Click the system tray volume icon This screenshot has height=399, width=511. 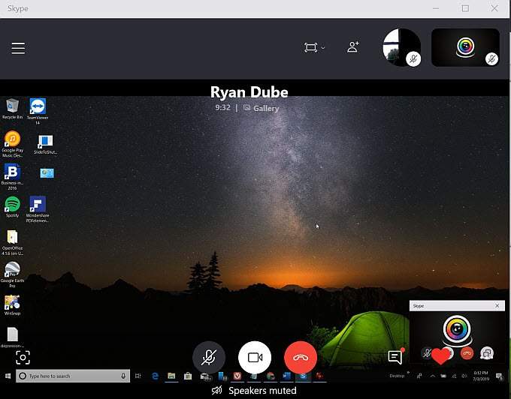464,376
